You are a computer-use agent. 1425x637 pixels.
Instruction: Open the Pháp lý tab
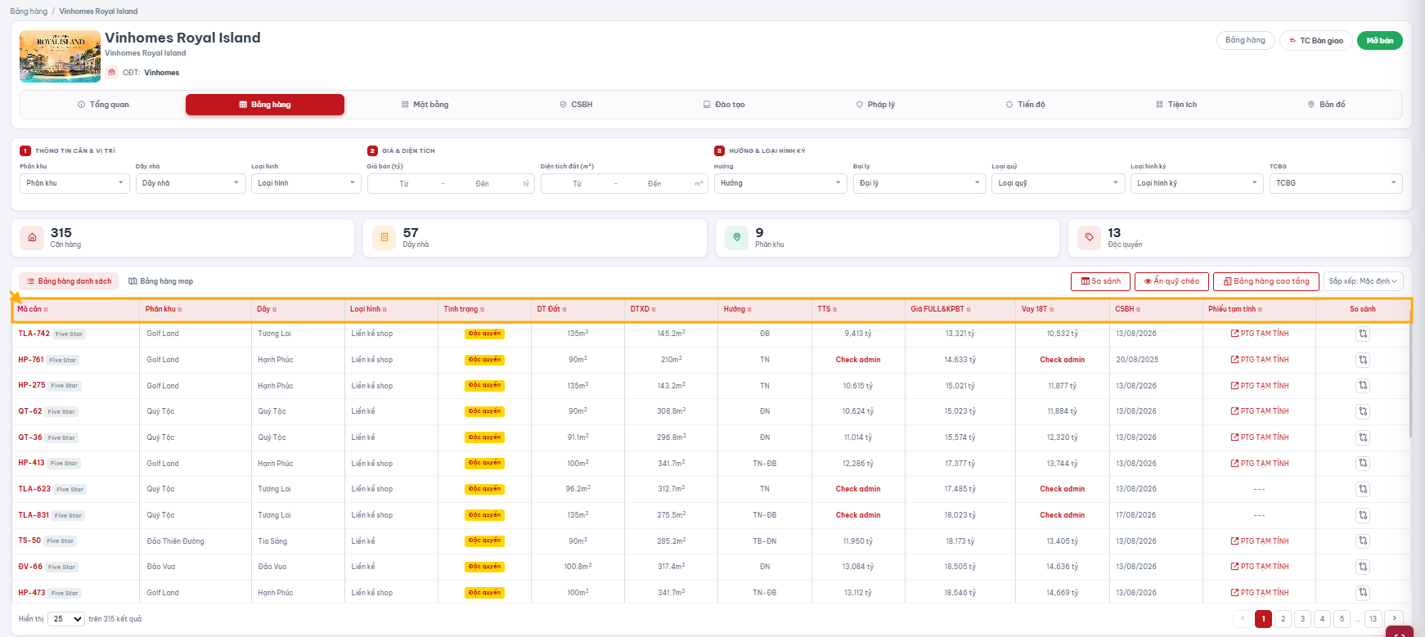coord(875,105)
